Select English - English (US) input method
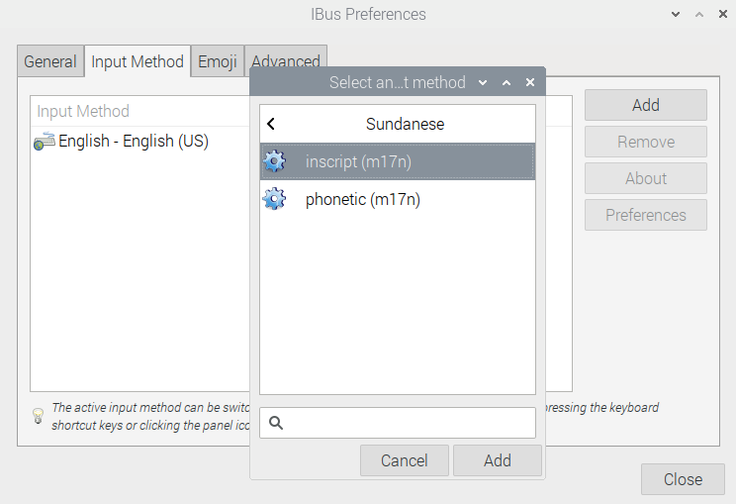The height and width of the screenshot is (504, 736). pos(134,142)
